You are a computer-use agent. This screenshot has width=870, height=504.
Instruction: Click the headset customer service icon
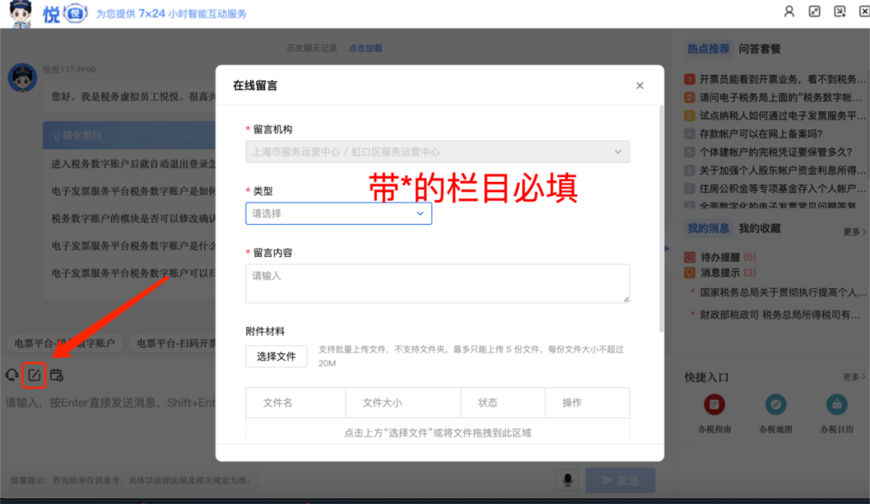[x=11, y=374]
